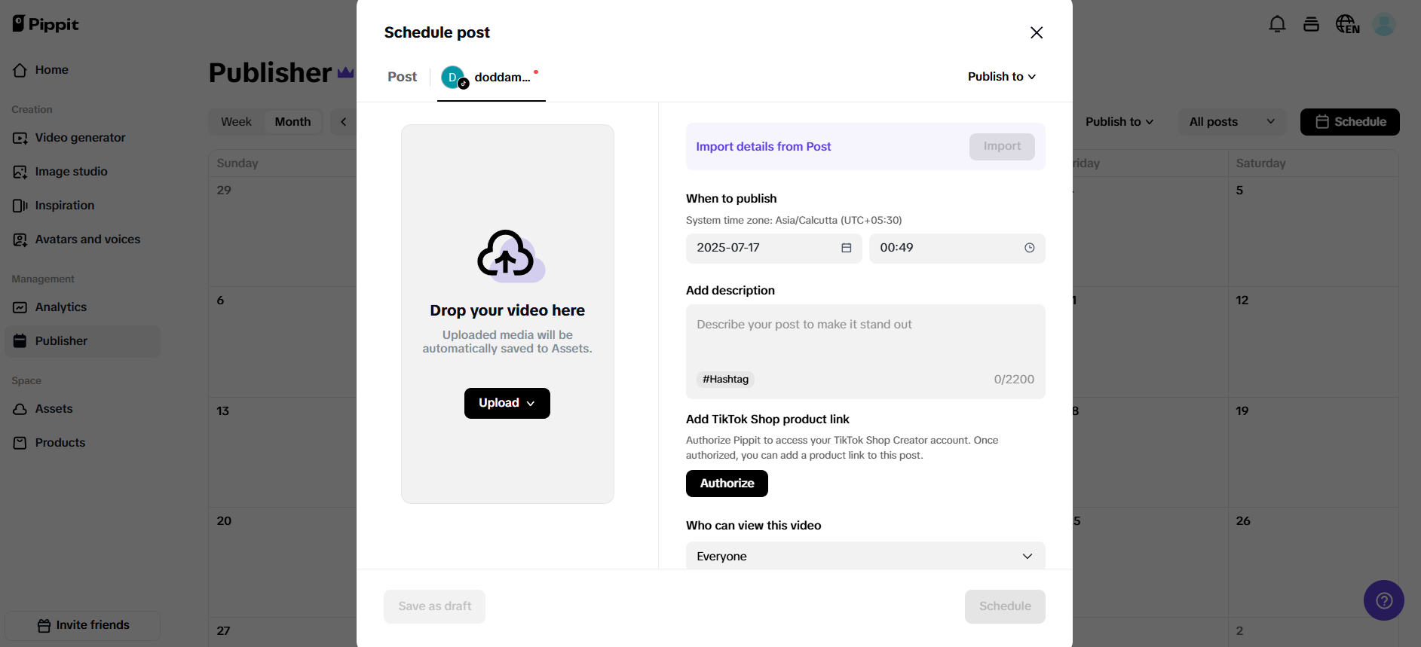Open the user profile avatar
Viewport: 1421px width, 647px height.
coord(1383,24)
